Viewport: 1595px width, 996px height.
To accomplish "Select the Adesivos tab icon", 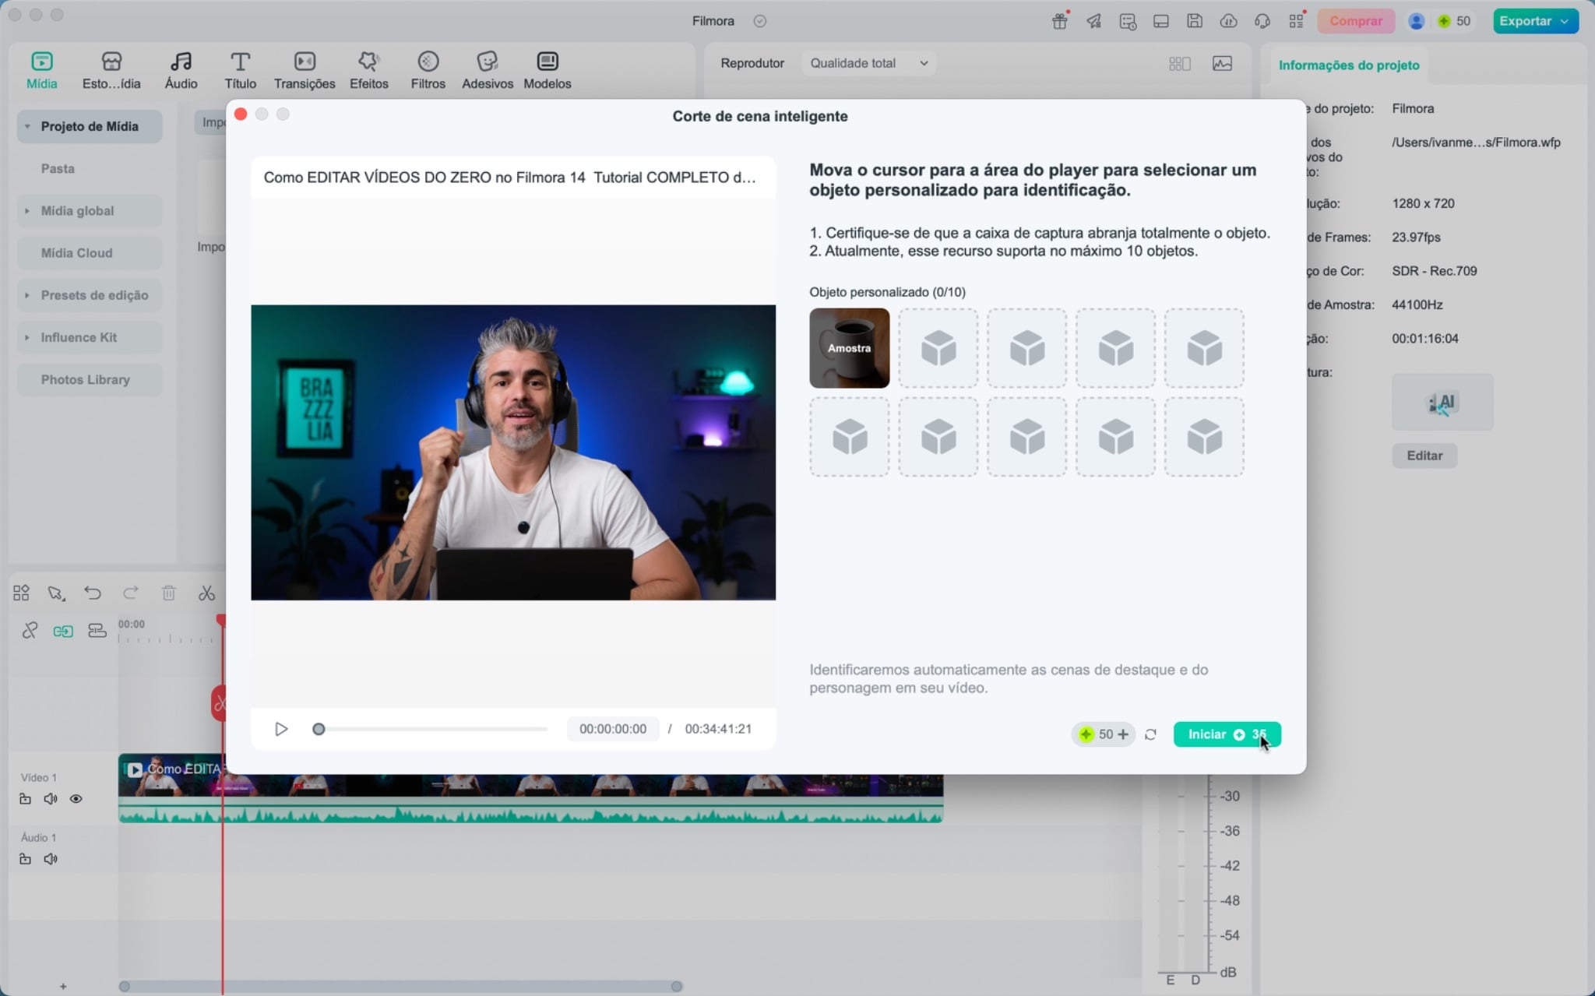I will coord(488,62).
